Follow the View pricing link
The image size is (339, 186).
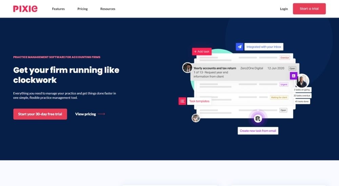(x=86, y=114)
